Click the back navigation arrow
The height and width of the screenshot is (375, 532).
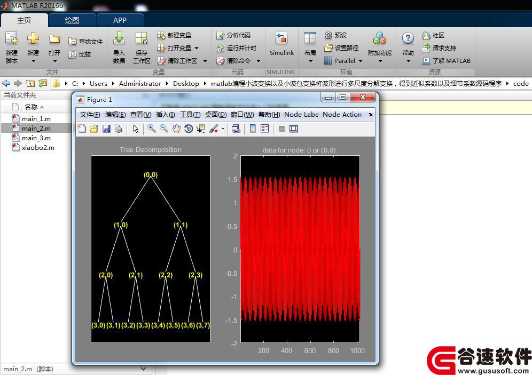6,83
